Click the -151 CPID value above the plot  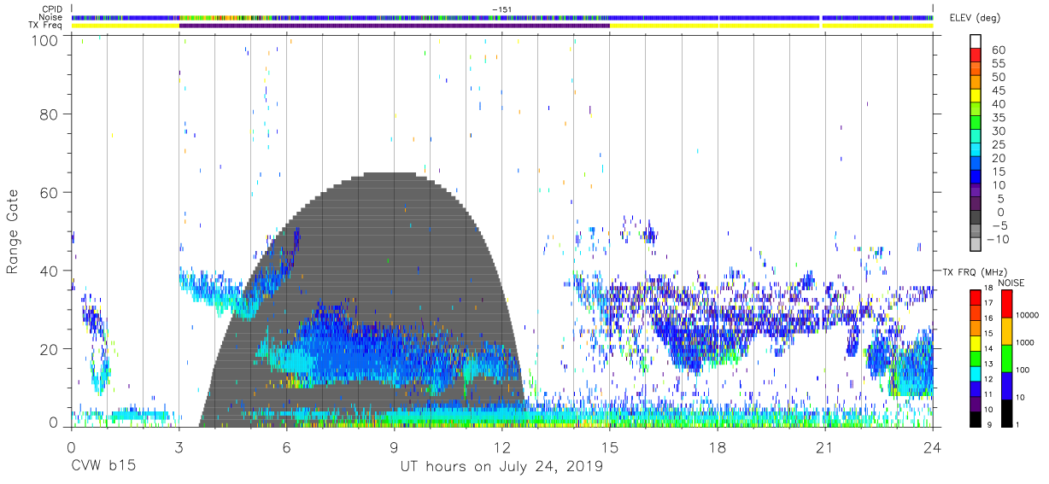[501, 9]
